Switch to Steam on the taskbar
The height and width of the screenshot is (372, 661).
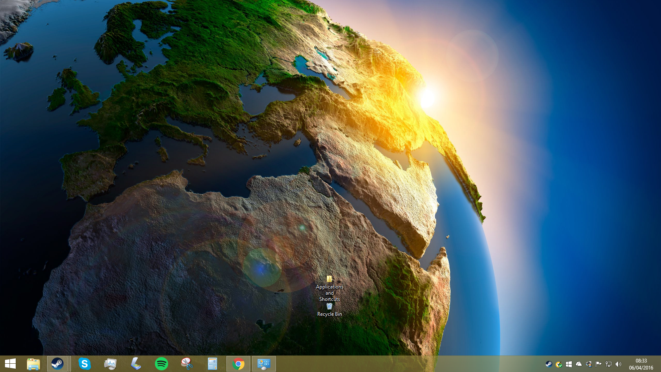click(57, 364)
